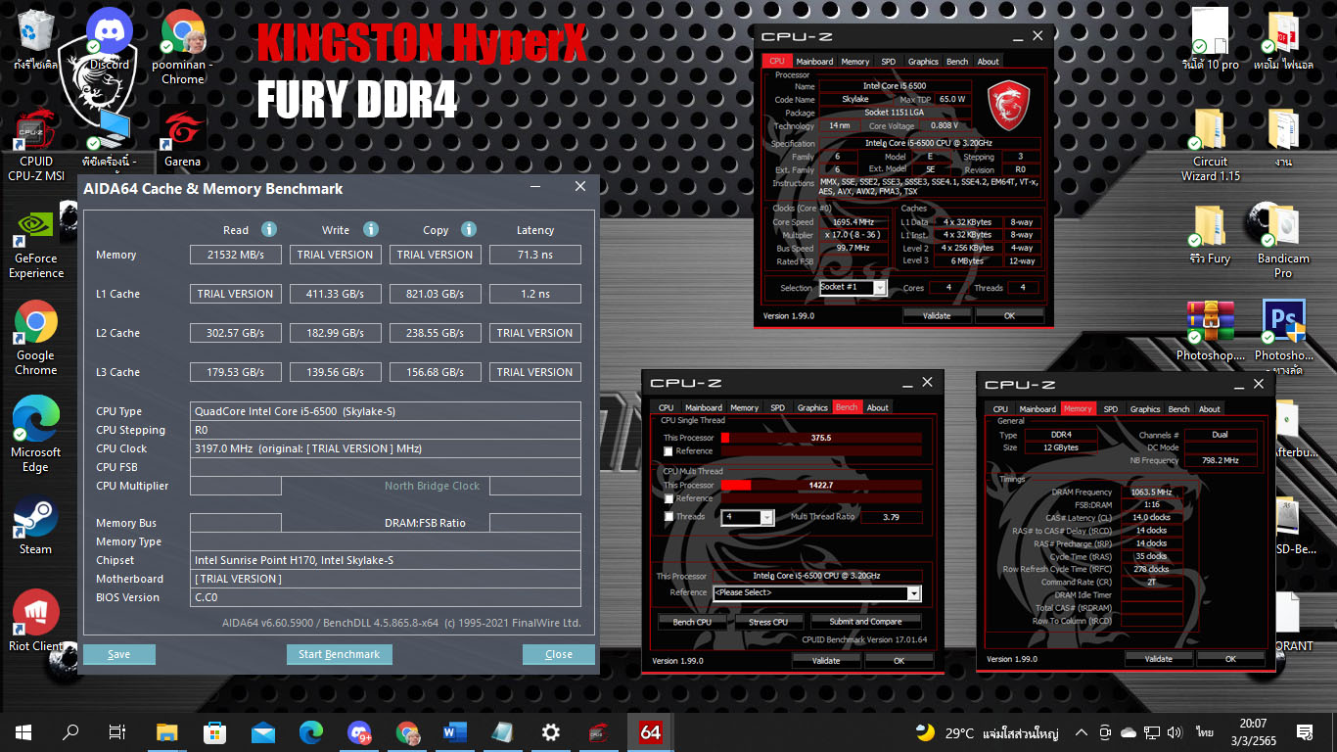Switch to SPD tab in top CPU-Z window
Screen dimensions: 1337x752
coord(888,61)
